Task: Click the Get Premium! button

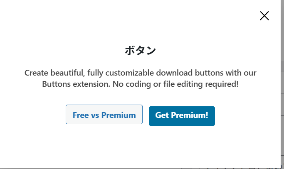Action: tap(182, 115)
